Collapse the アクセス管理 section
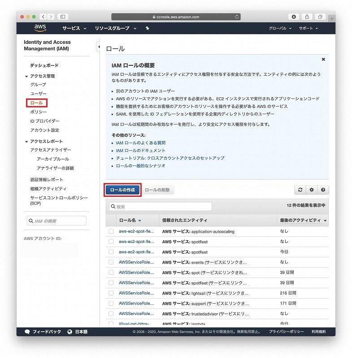This screenshot has width=352, height=358. (26, 76)
